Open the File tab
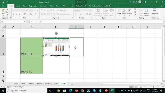 pyautogui.click(x=3, y=6)
